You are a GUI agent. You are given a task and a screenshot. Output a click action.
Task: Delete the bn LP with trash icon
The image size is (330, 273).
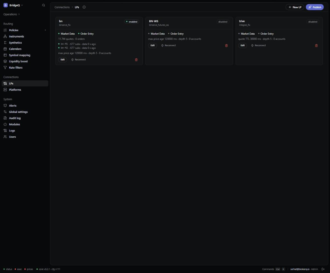pyautogui.click(x=136, y=60)
